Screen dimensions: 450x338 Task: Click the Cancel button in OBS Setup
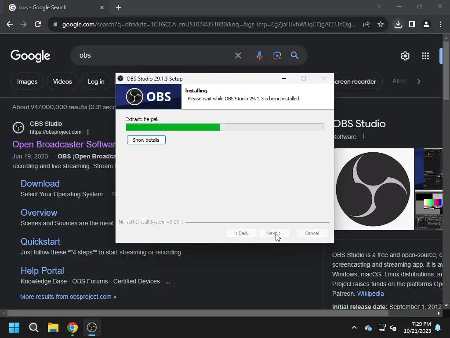(x=312, y=233)
